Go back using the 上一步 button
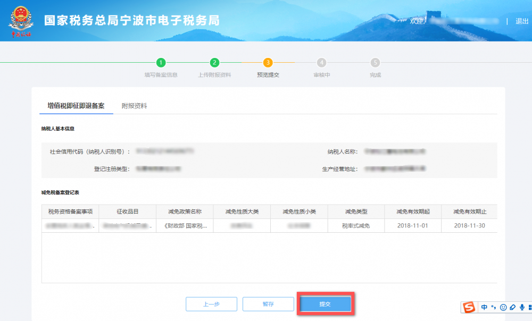Screen dimensions: 532x321 [x=211, y=303]
